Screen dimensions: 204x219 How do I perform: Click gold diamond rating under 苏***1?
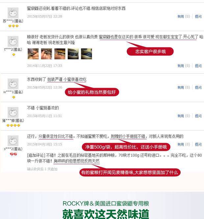click(13, 26)
